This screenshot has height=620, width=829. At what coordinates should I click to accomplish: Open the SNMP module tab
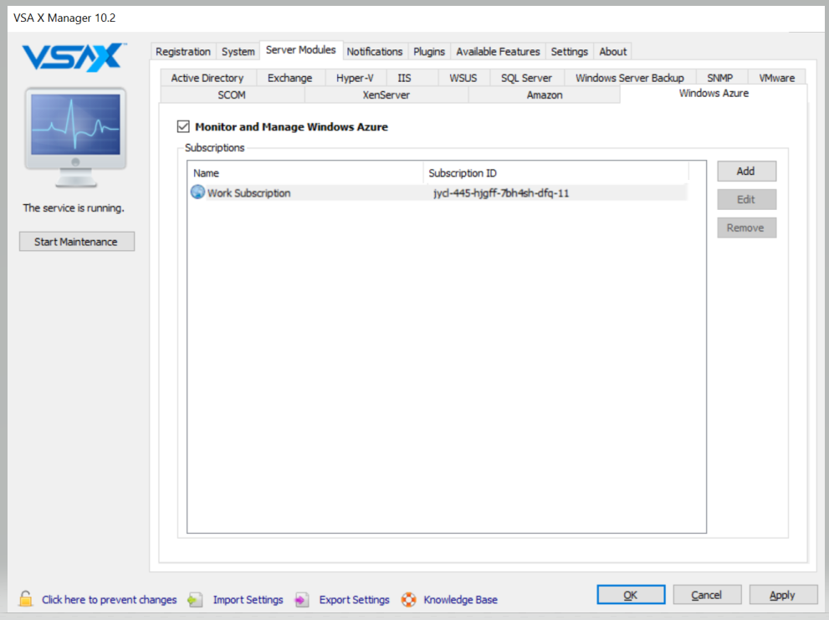click(720, 78)
